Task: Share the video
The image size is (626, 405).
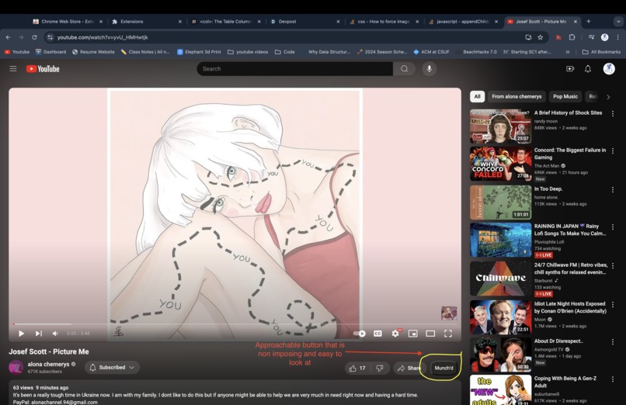Action: point(409,368)
